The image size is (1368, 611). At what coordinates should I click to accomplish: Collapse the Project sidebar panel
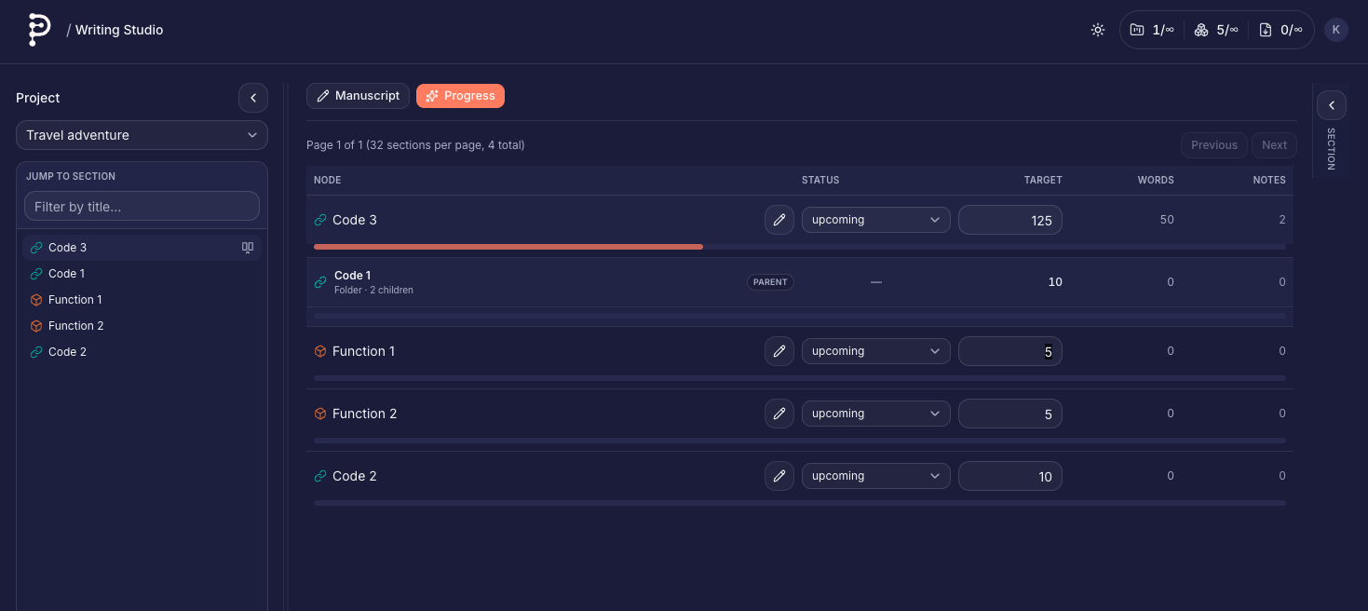[253, 98]
